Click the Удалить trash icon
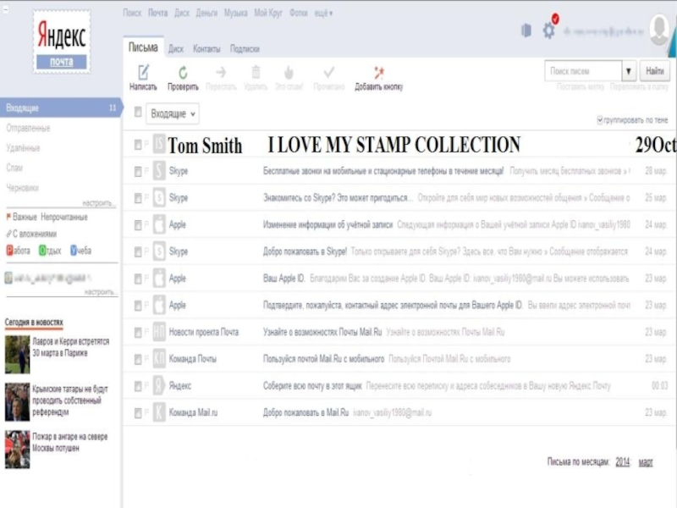Viewport: 677px width, 508px height. tap(256, 72)
